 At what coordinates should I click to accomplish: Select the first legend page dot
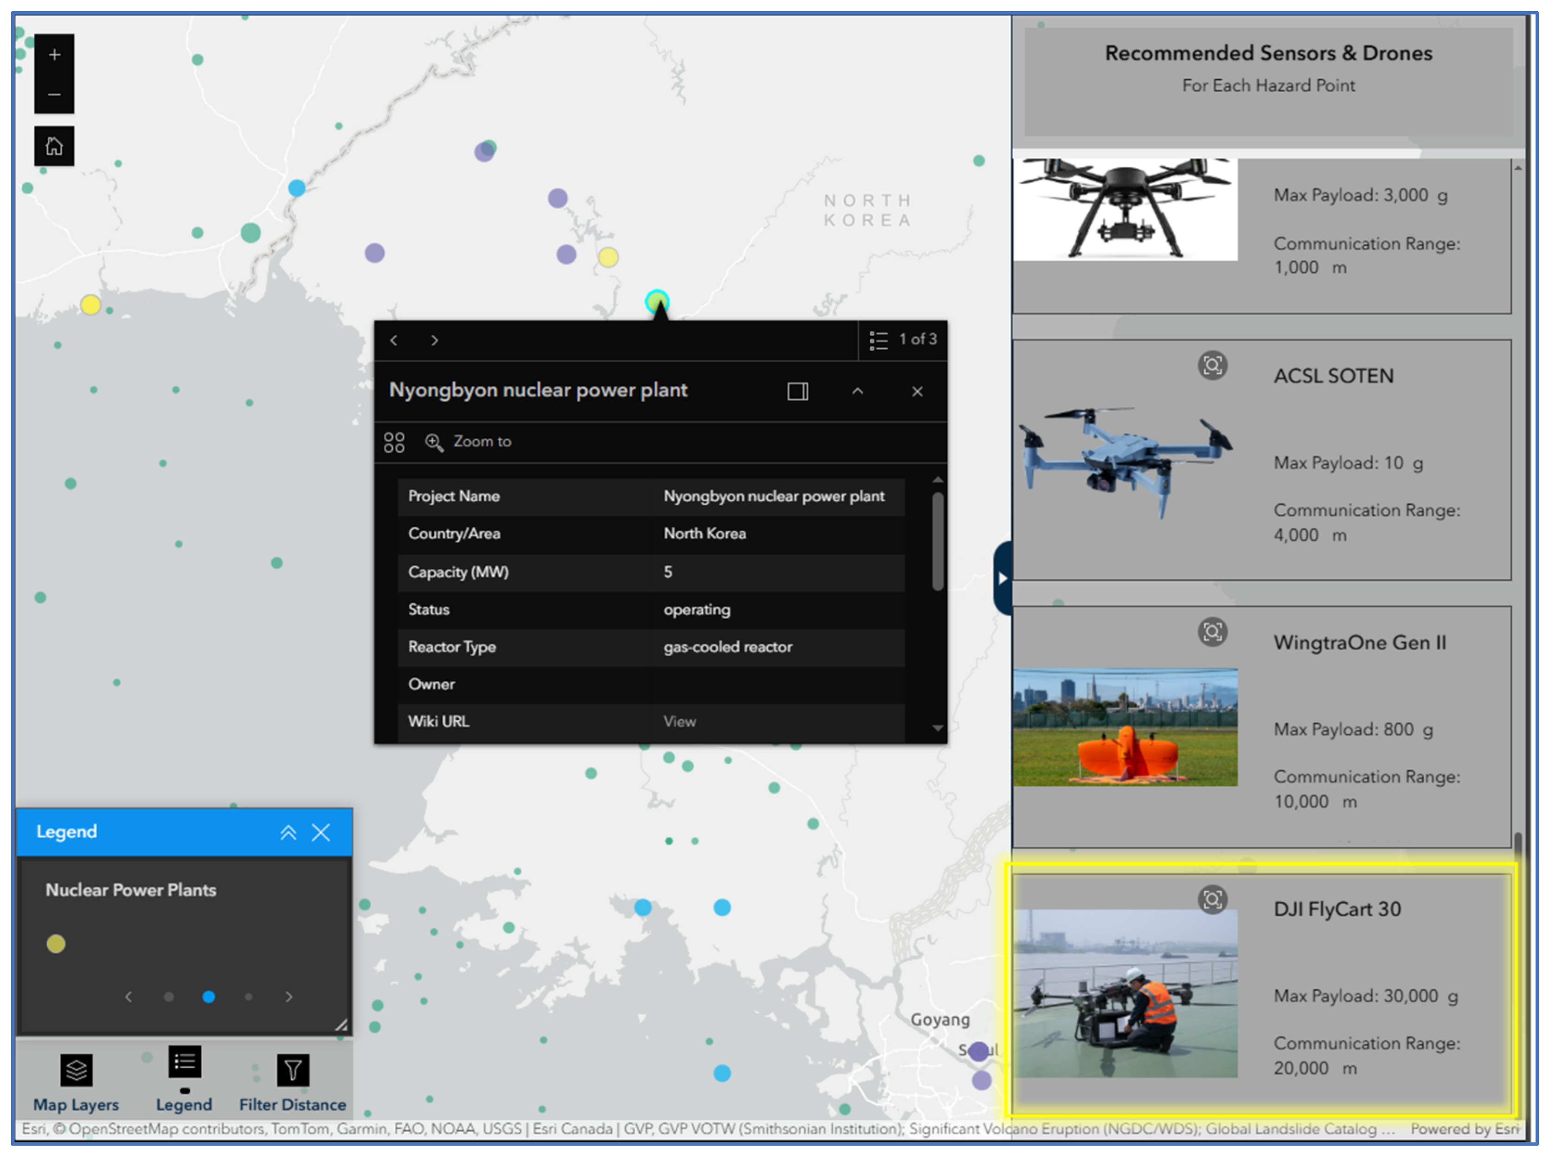(168, 997)
